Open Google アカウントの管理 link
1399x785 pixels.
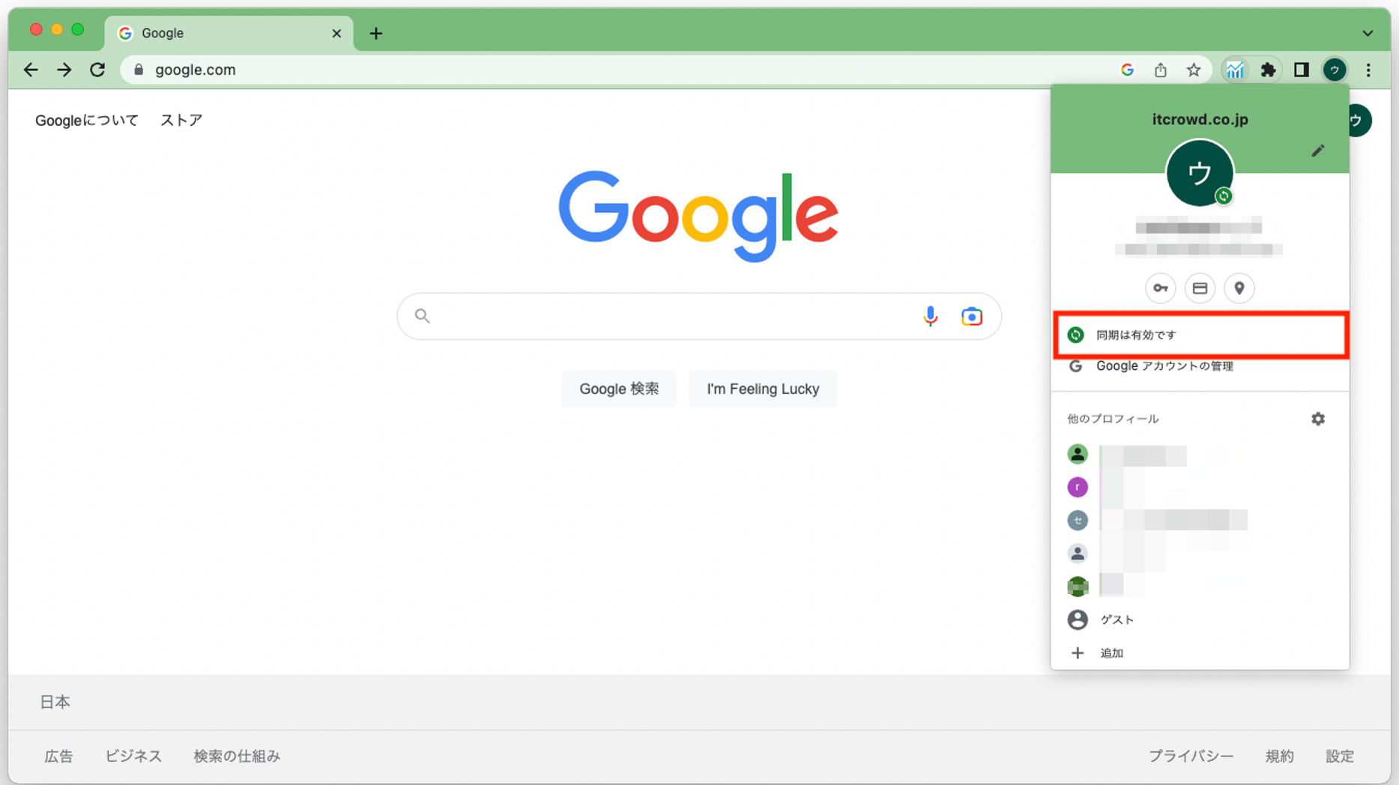coord(1164,366)
